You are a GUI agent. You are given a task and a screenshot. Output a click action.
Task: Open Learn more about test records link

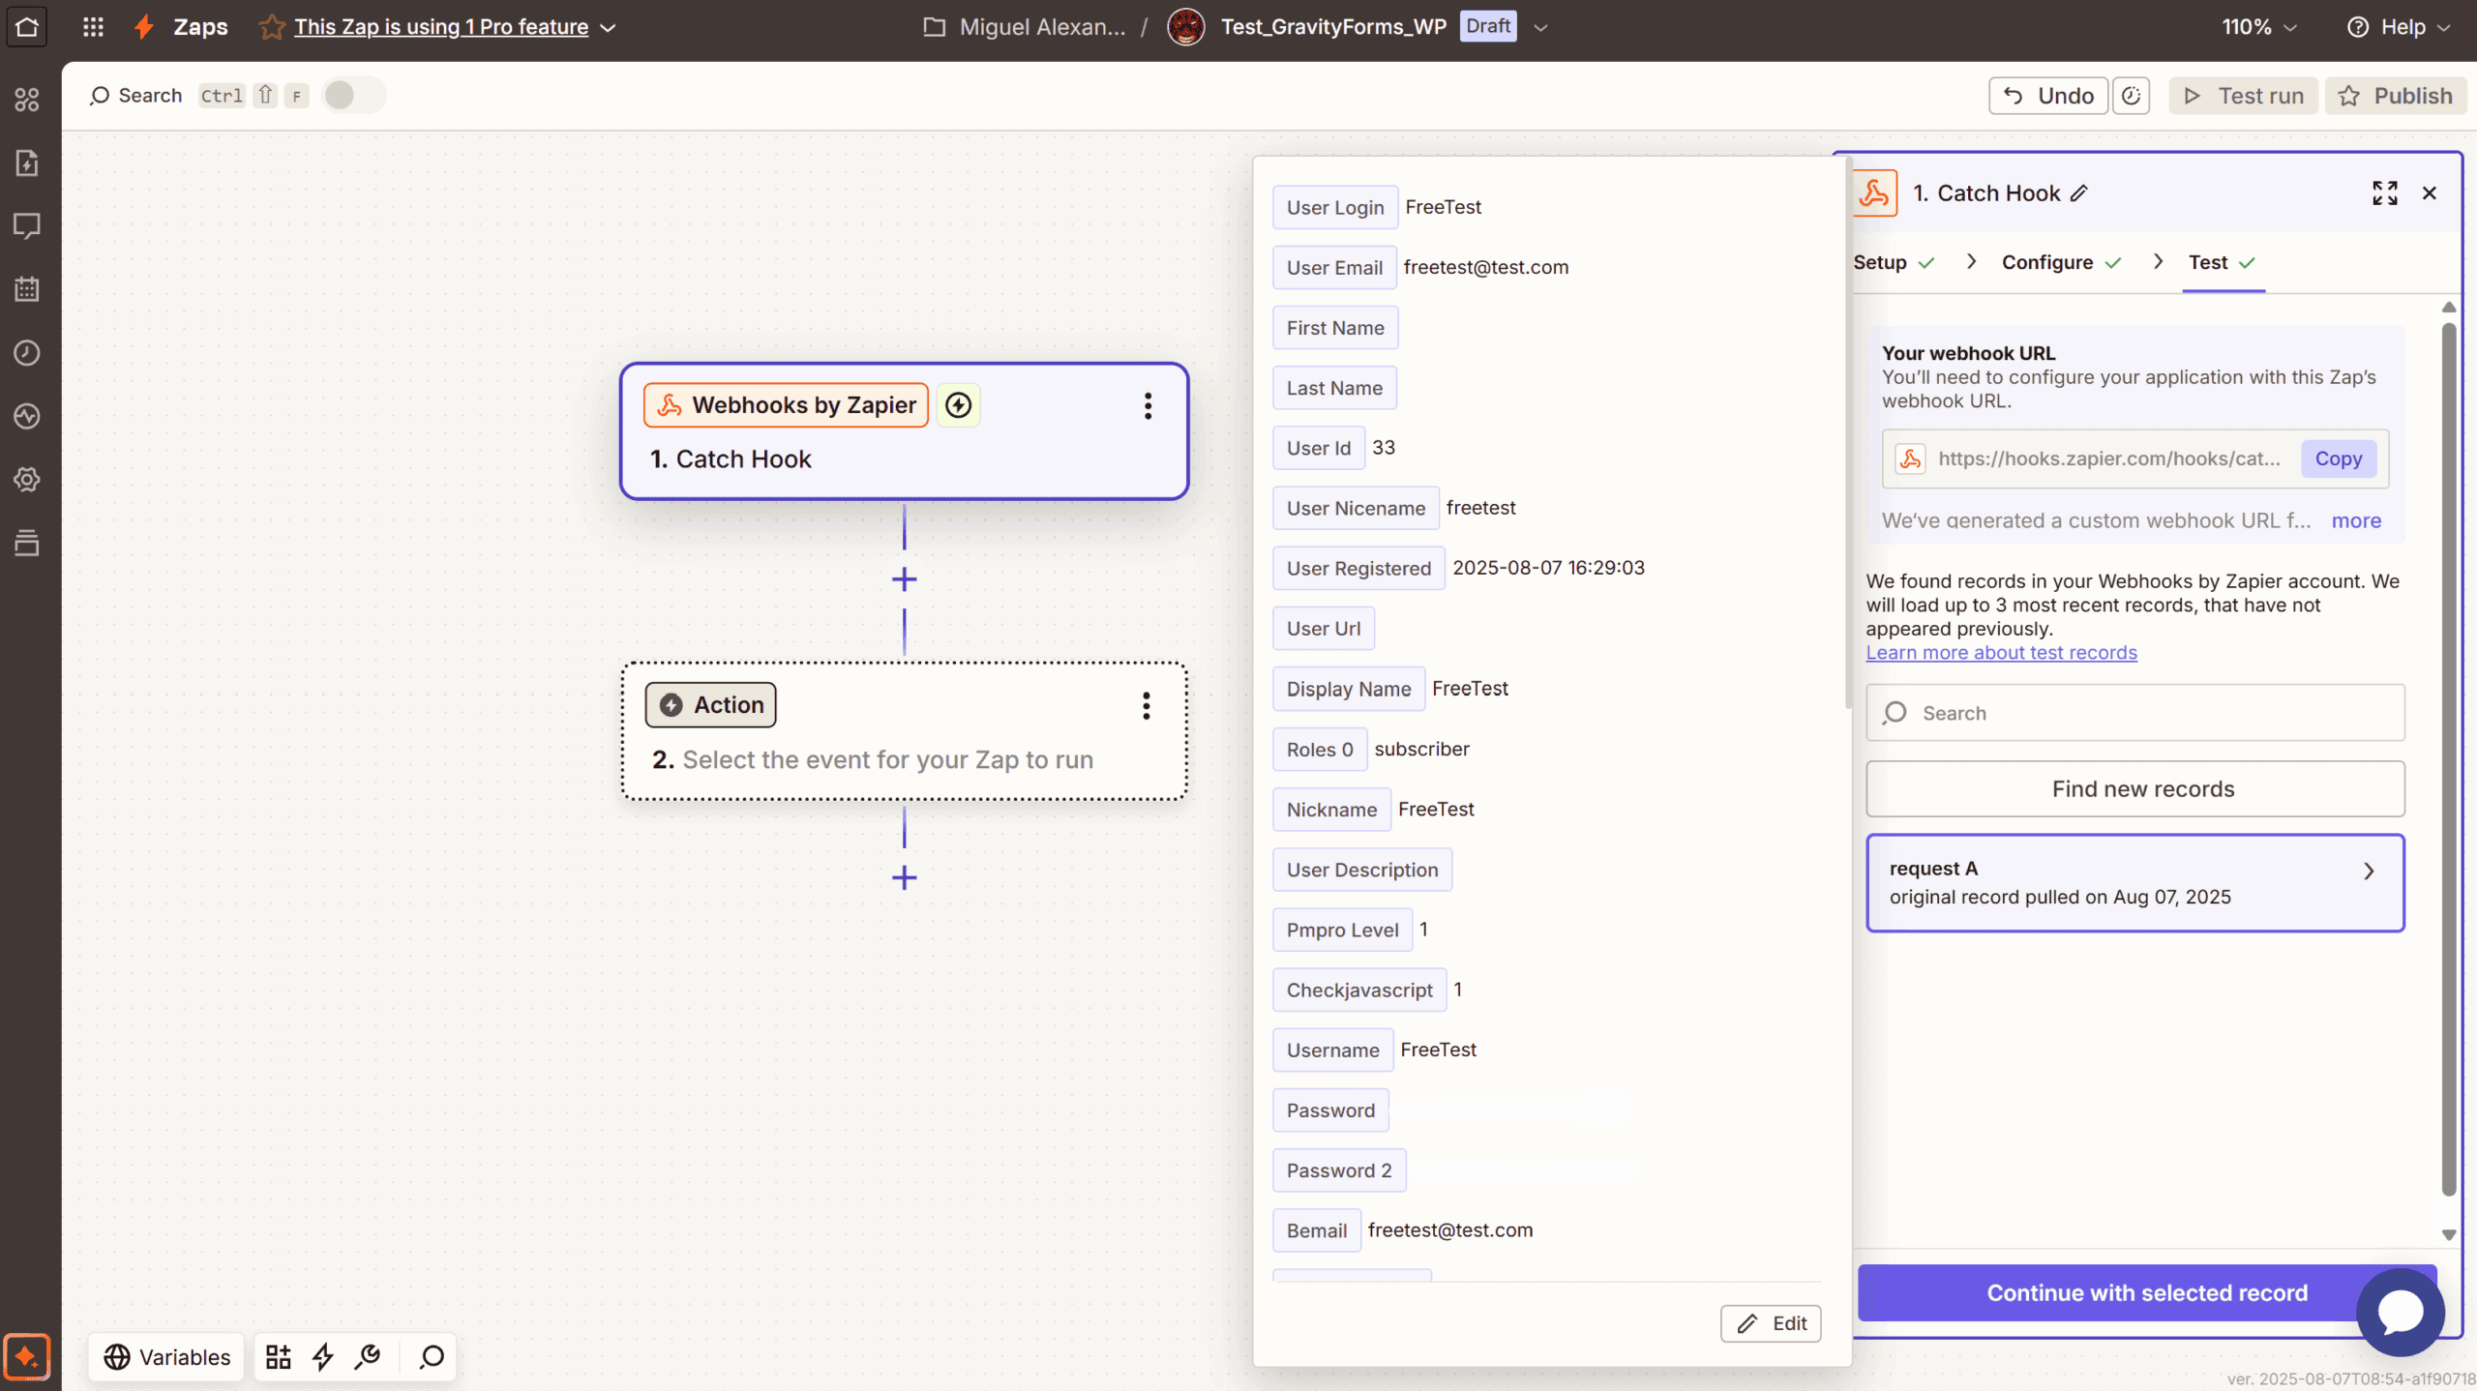[2001, 653]
